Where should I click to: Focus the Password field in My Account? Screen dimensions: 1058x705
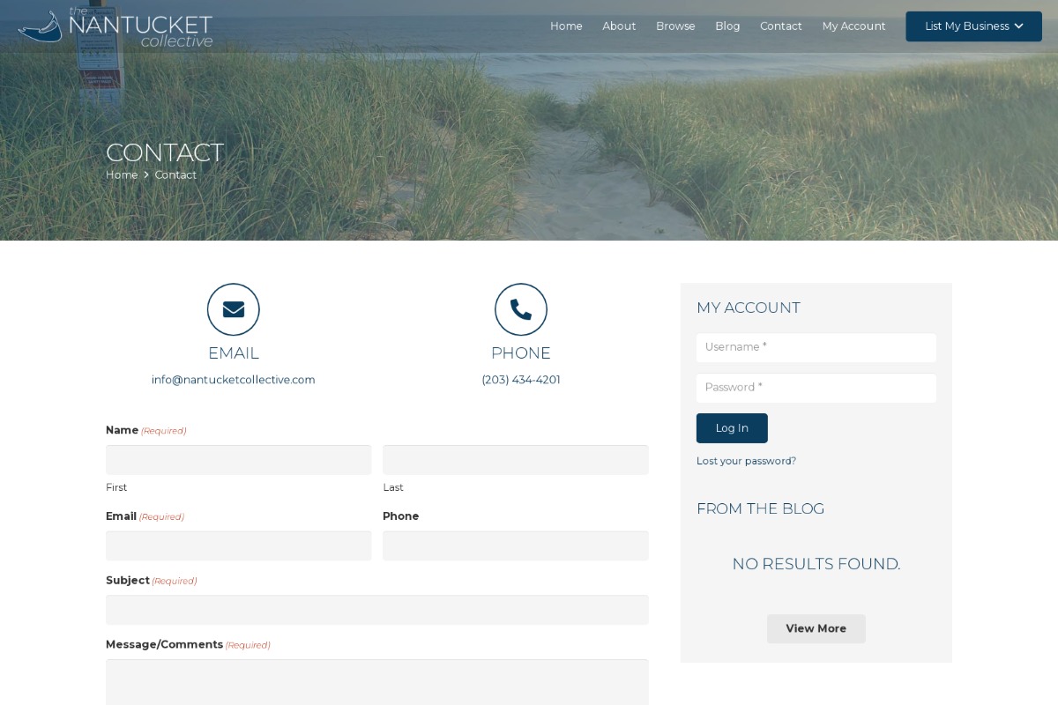(816, 388)
